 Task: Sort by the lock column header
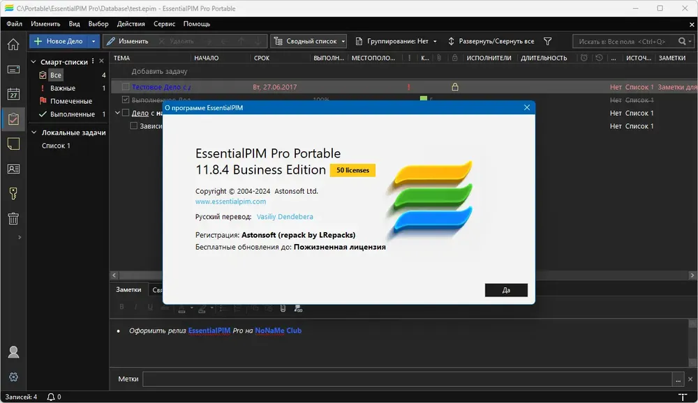(454, 58)
